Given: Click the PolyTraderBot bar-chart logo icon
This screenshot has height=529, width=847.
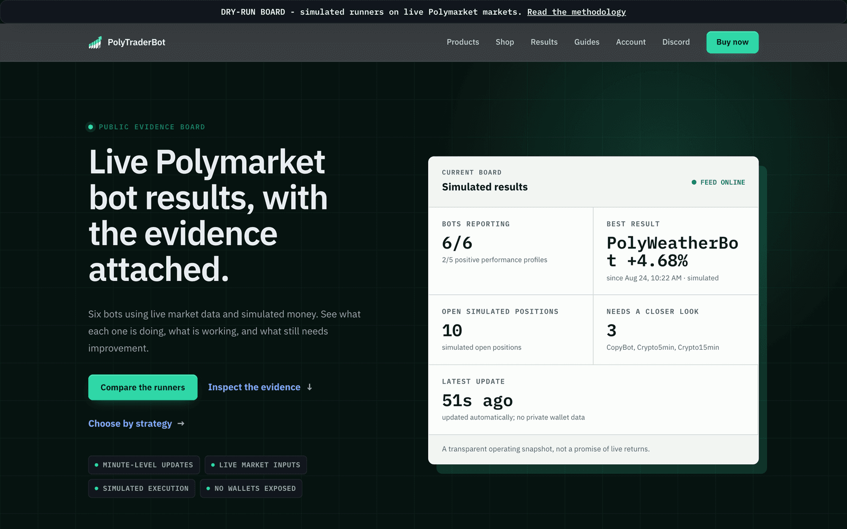Looking at the screenshot, I should pos(95,42).
